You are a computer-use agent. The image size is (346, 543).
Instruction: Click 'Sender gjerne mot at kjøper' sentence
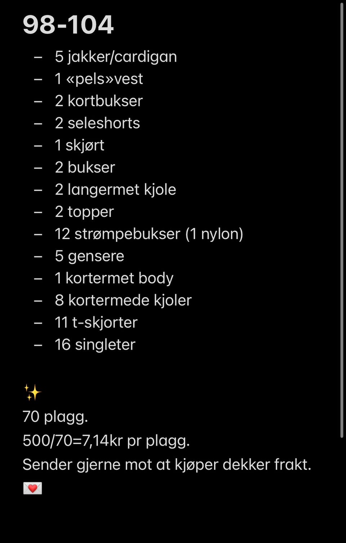click(x=167, y=465)
